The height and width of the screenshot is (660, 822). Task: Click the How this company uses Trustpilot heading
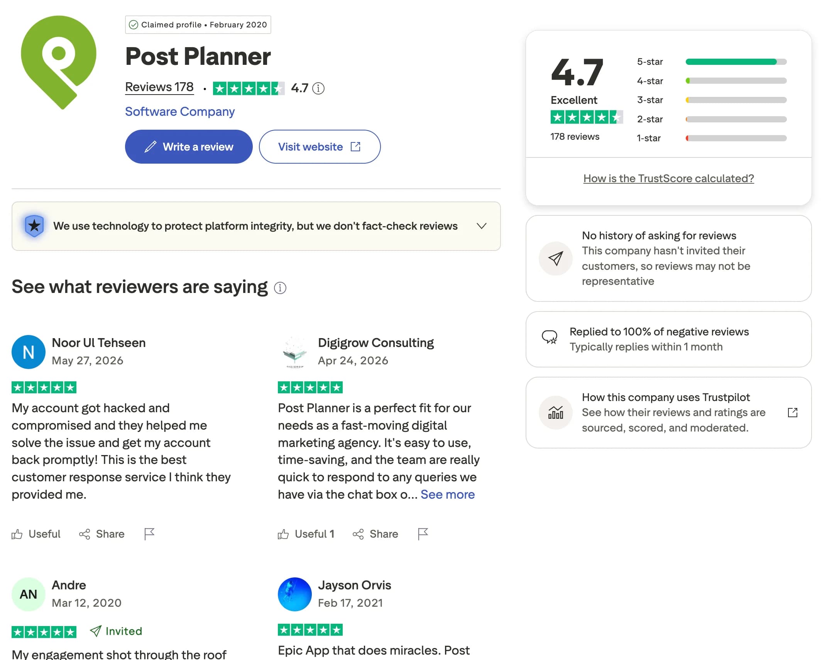pos(666,397)
